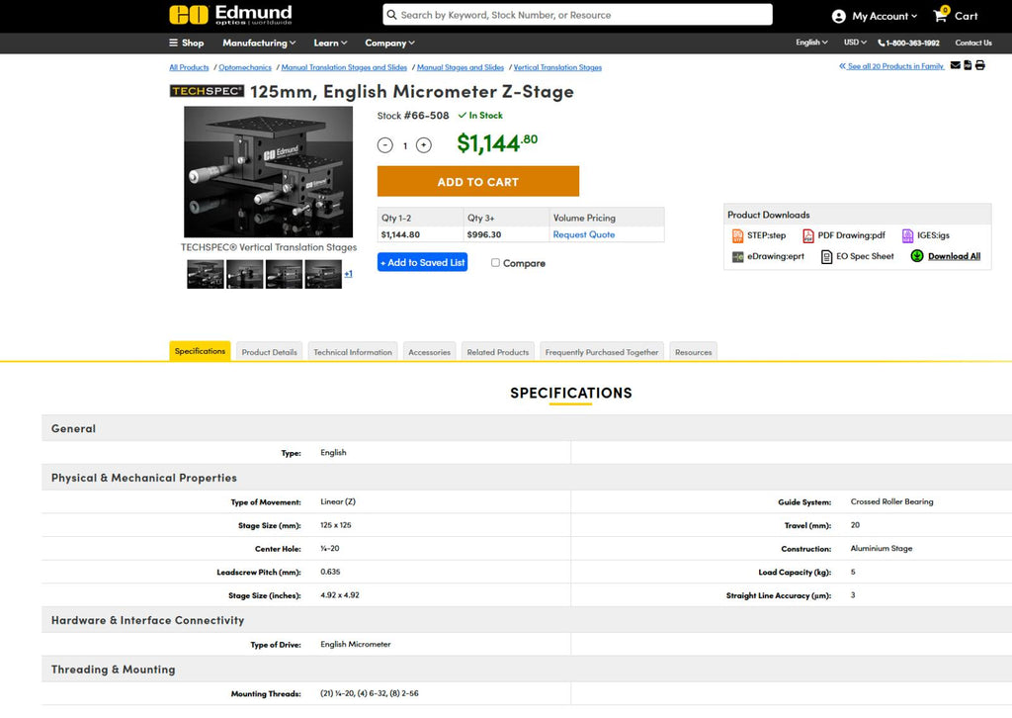Expand the Manufacturing menu
Image resolution: width=1012 pixels, height=718 pixels.
coord(259,43)
